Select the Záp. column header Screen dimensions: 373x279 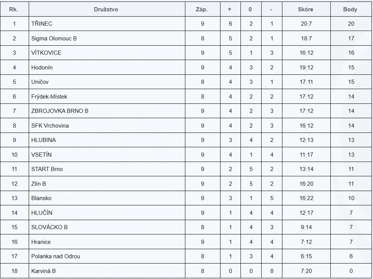click(202, 9)
